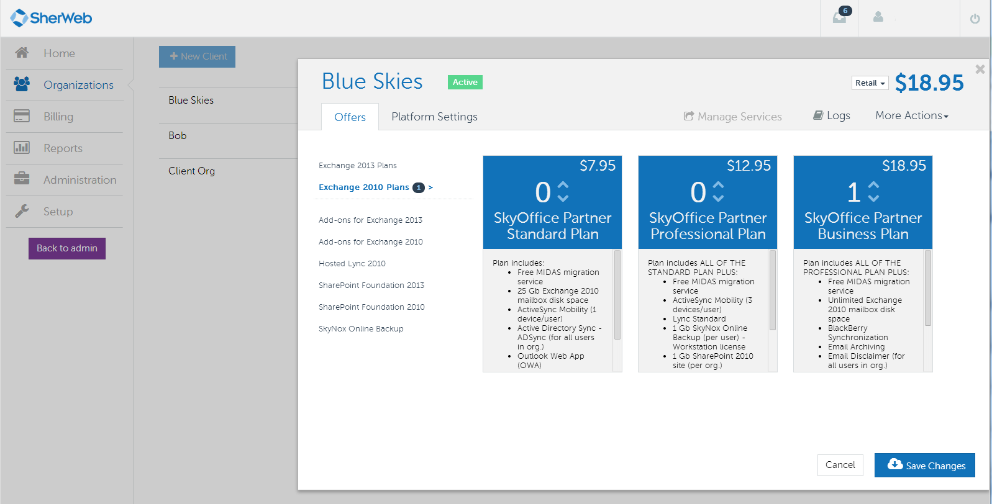Increase Business Plan quantity with up arrow
This screenshot has height=504, width=992.
pos(873,186)
